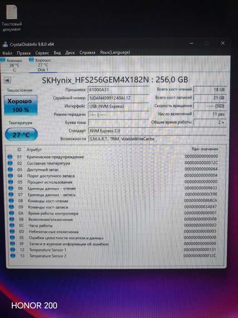Click status dot for Время работы контроллера

point(11,213)
